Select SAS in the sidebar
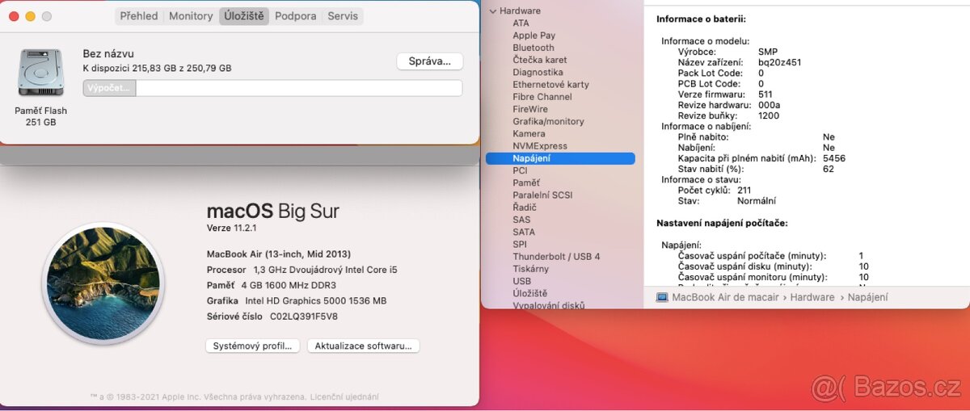970x411 pixels. (521, 220)
